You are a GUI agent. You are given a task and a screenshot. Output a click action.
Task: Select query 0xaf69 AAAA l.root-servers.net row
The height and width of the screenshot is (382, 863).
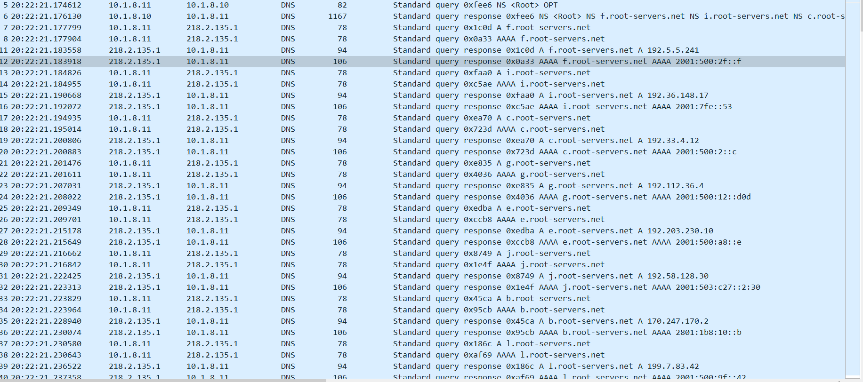tap(422, 355)
